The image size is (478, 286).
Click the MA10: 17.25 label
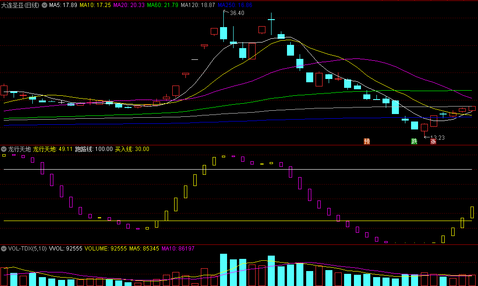click(x=95, y=5)
